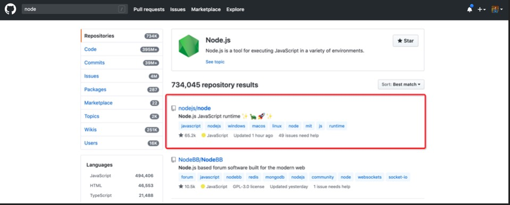Open the notifications bell

pyautogui.click(x=470, y=10)
